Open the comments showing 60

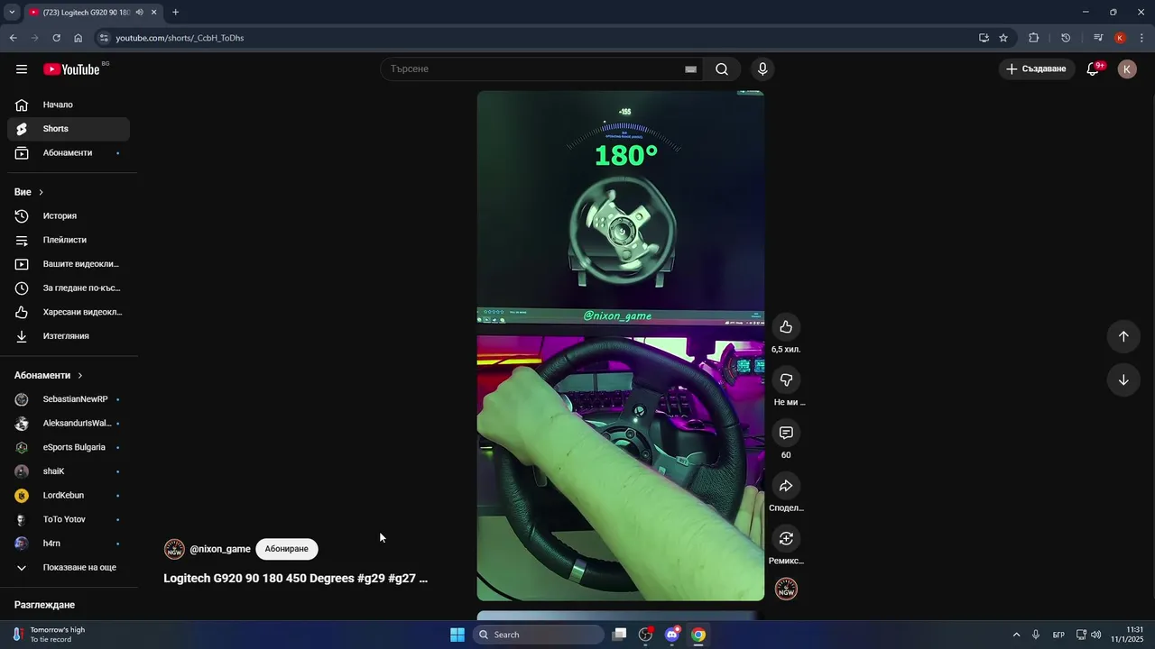click(786, 434)
